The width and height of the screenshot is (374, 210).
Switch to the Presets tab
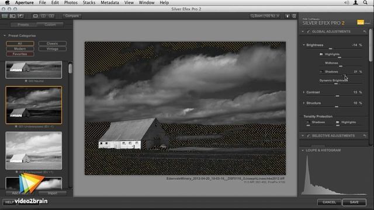click(23, 24)
